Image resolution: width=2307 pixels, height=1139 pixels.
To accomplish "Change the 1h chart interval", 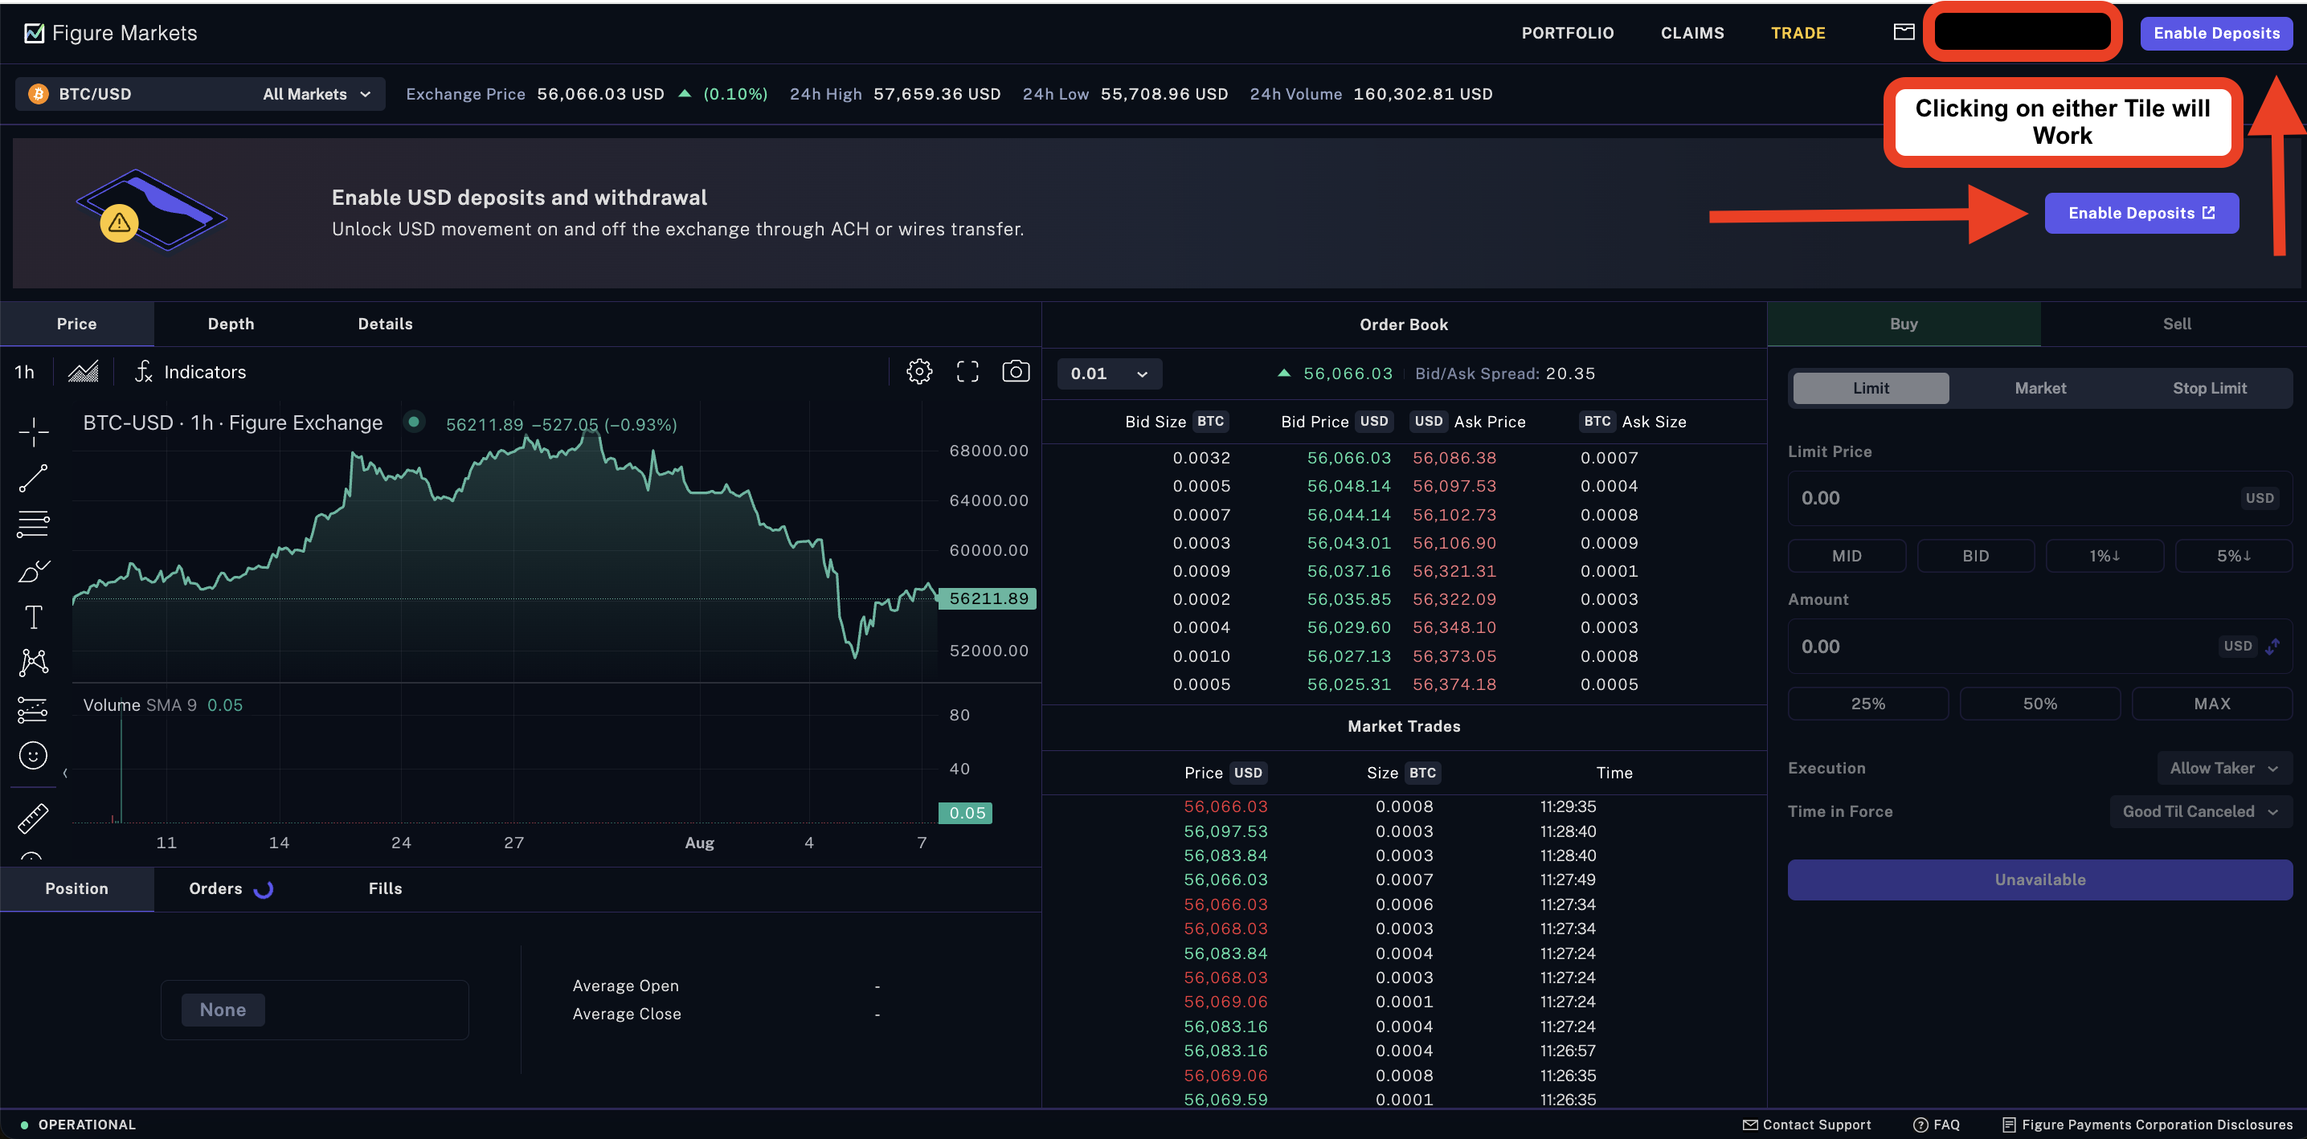I will click(x=24, y=372).
